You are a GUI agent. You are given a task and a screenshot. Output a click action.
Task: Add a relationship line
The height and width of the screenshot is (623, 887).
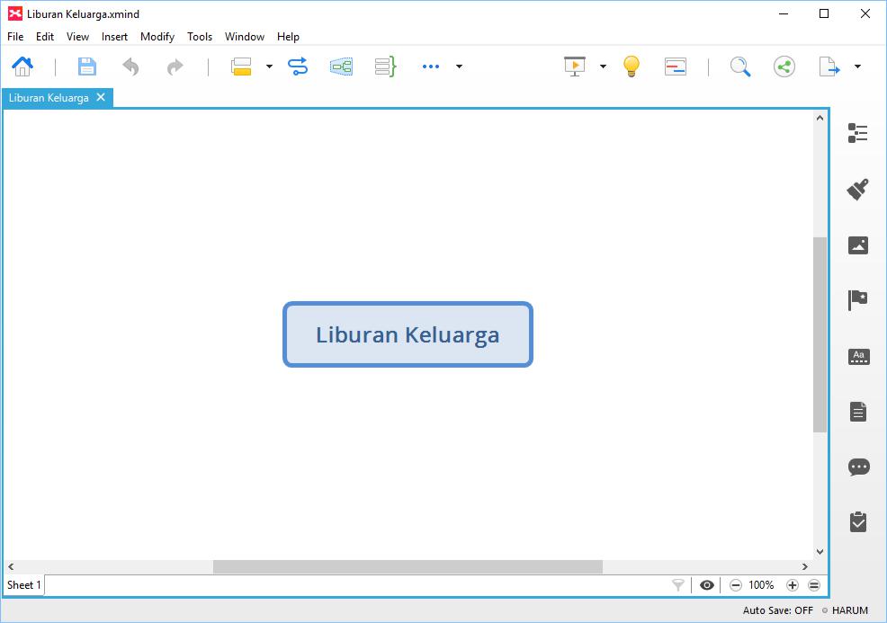298,67
